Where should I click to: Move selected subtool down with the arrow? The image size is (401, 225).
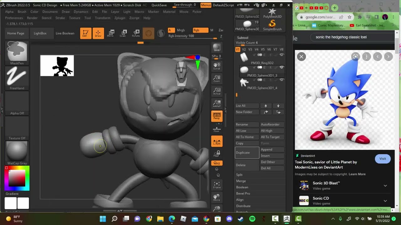[278, 106]
